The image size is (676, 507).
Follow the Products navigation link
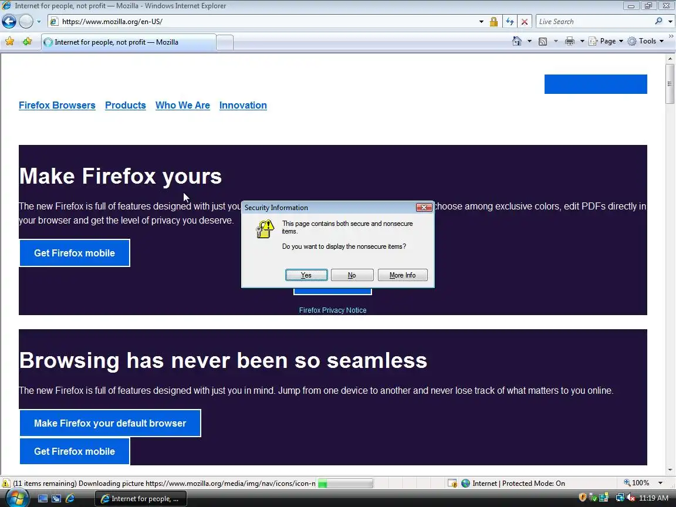(126, 105)
